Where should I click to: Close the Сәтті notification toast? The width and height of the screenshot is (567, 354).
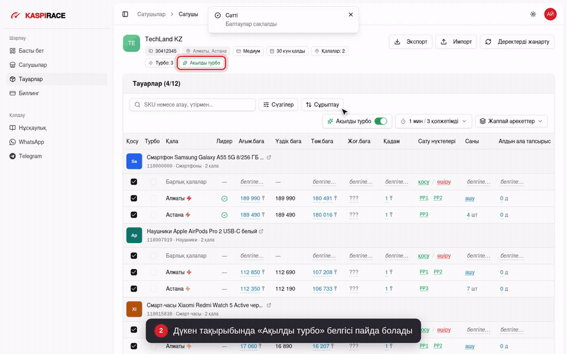(x=350, y=15)
